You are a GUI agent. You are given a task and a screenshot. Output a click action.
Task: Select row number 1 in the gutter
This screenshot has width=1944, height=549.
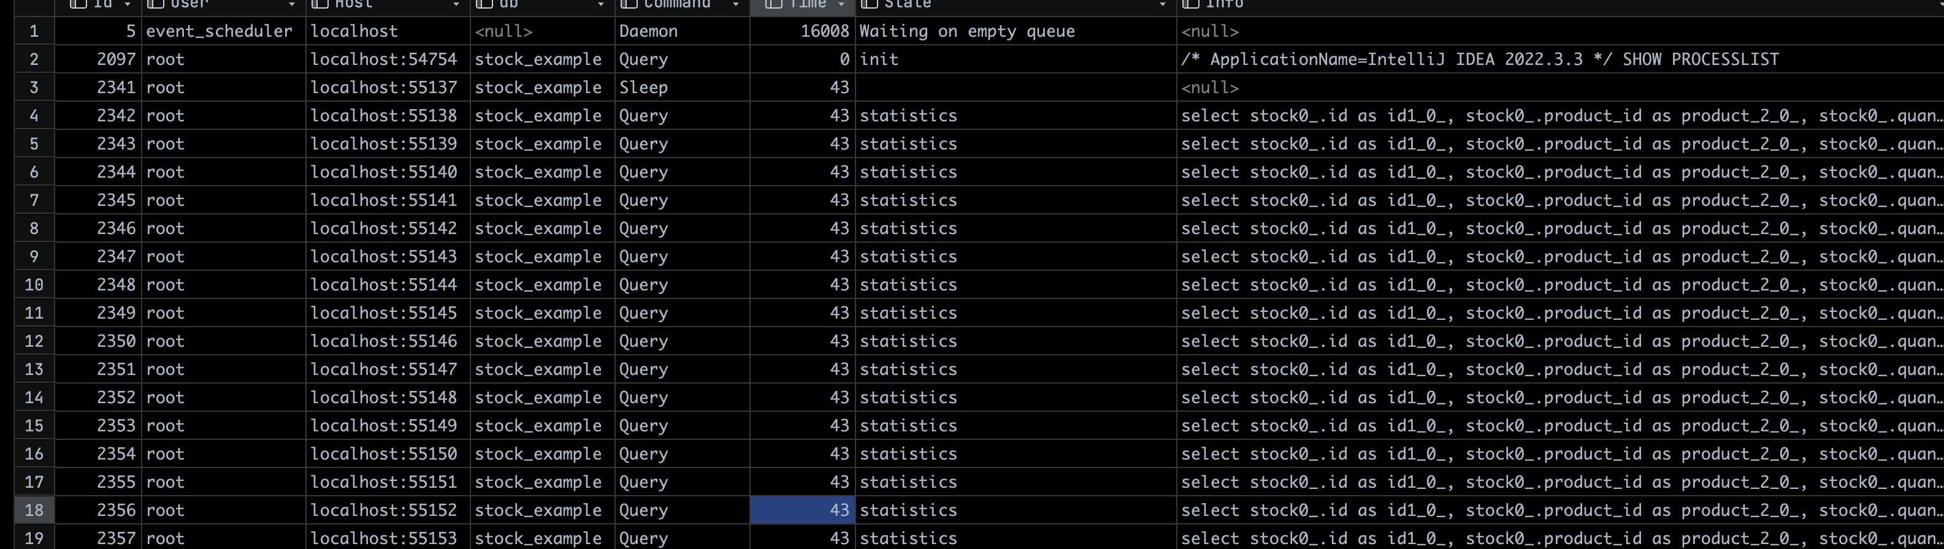pos(34,31)
